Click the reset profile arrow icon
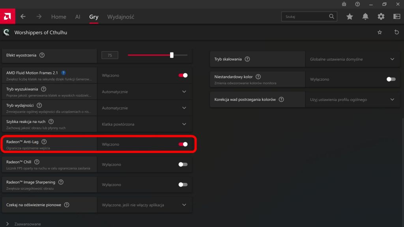The image size is (404, 227). click(397, 32)
